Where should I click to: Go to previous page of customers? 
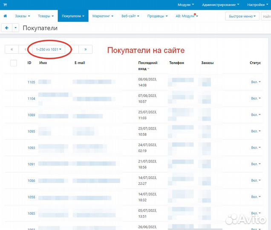(x=26, y=49)
